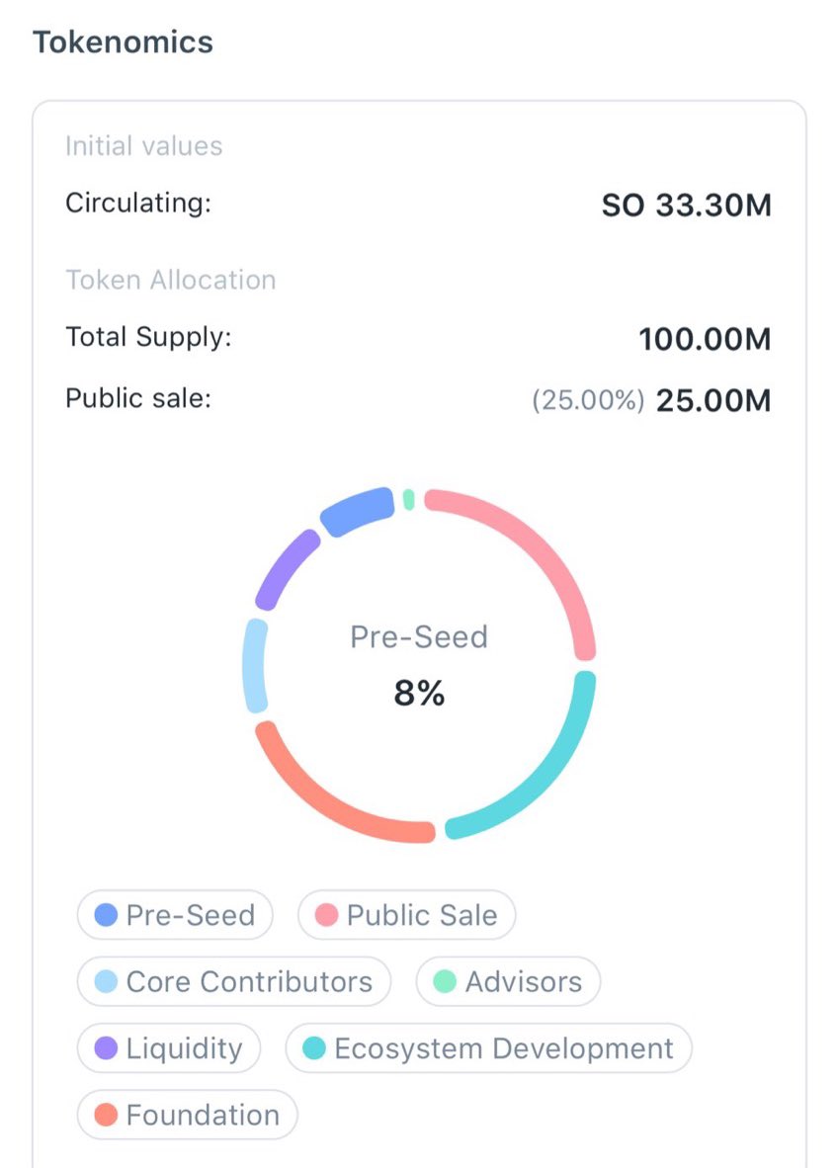This screenshot has width=838, height=1168.
Task: Click the SO 33.30M circulating value
Action: pos(686,206)
